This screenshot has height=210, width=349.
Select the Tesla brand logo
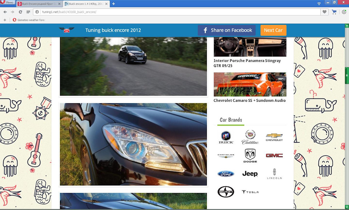(x=250, y=192)
